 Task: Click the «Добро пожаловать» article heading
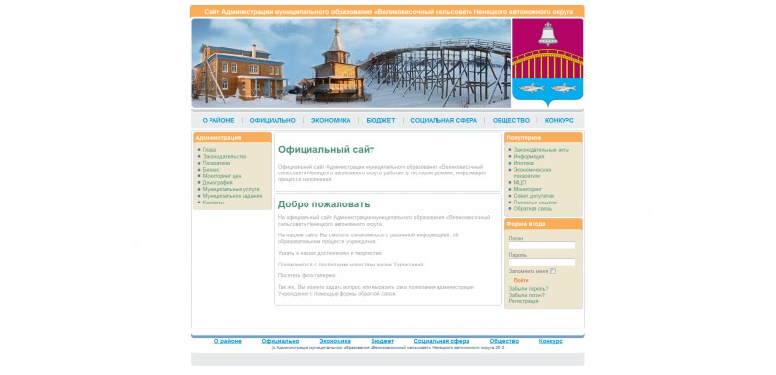324,204
